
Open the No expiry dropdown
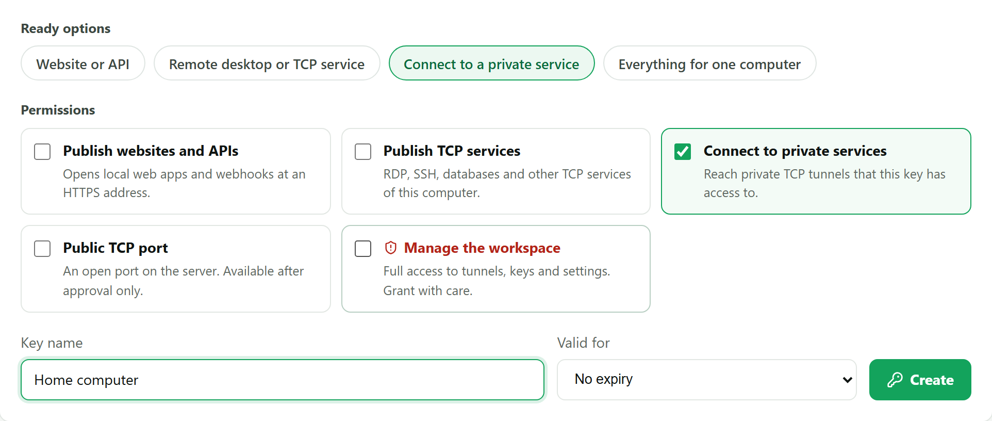(x=706, y=380)
